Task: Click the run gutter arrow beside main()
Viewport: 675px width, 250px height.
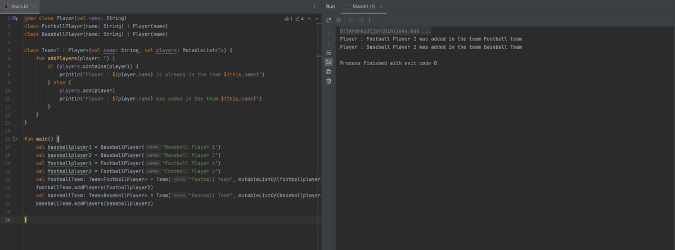Action: 15,138
